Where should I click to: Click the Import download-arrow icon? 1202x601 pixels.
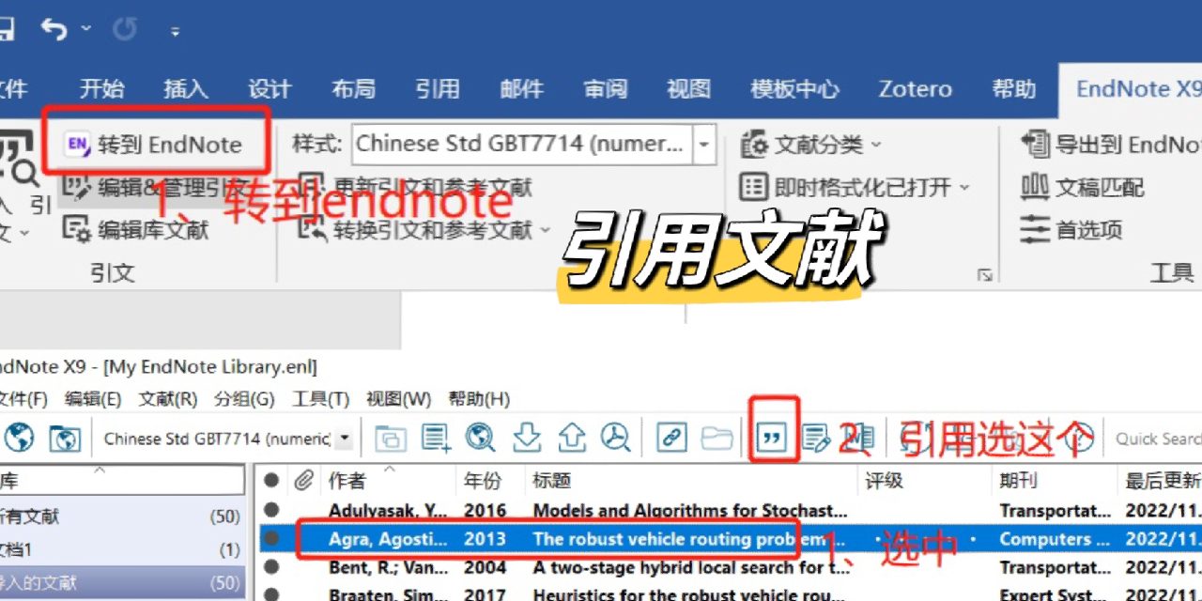tap(528, 438)
